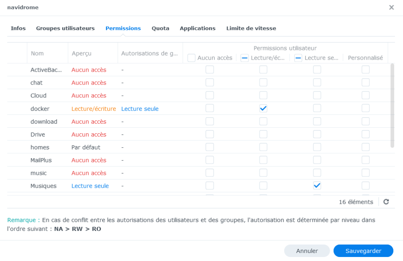Uncheck Lecture seule for Musiques
This screenshot has height=261, width=403.
pos(317,185)
